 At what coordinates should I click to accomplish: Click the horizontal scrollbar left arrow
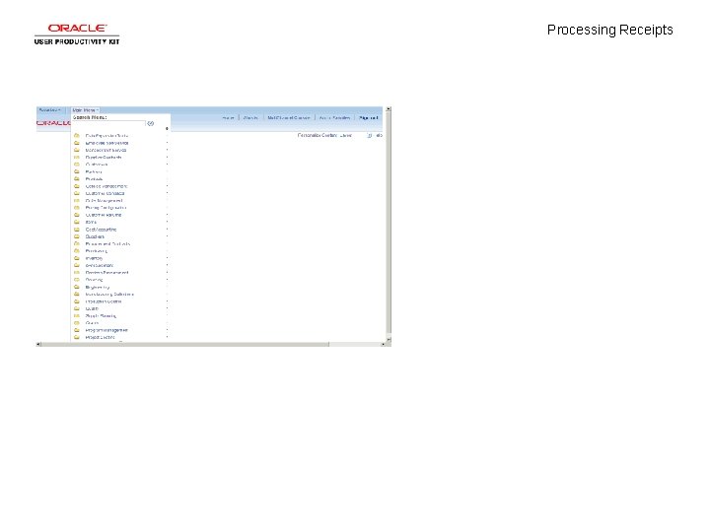pyautogui.click(x=38, y=344)
